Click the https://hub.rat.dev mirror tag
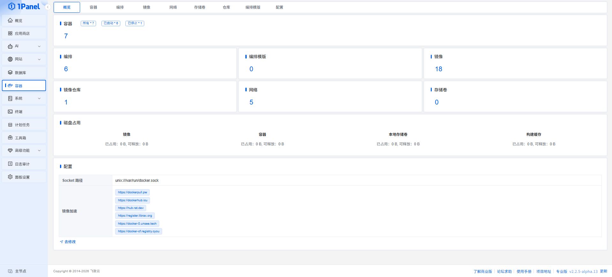The height and width of the screenshot is (277, 612). (131, 208)
